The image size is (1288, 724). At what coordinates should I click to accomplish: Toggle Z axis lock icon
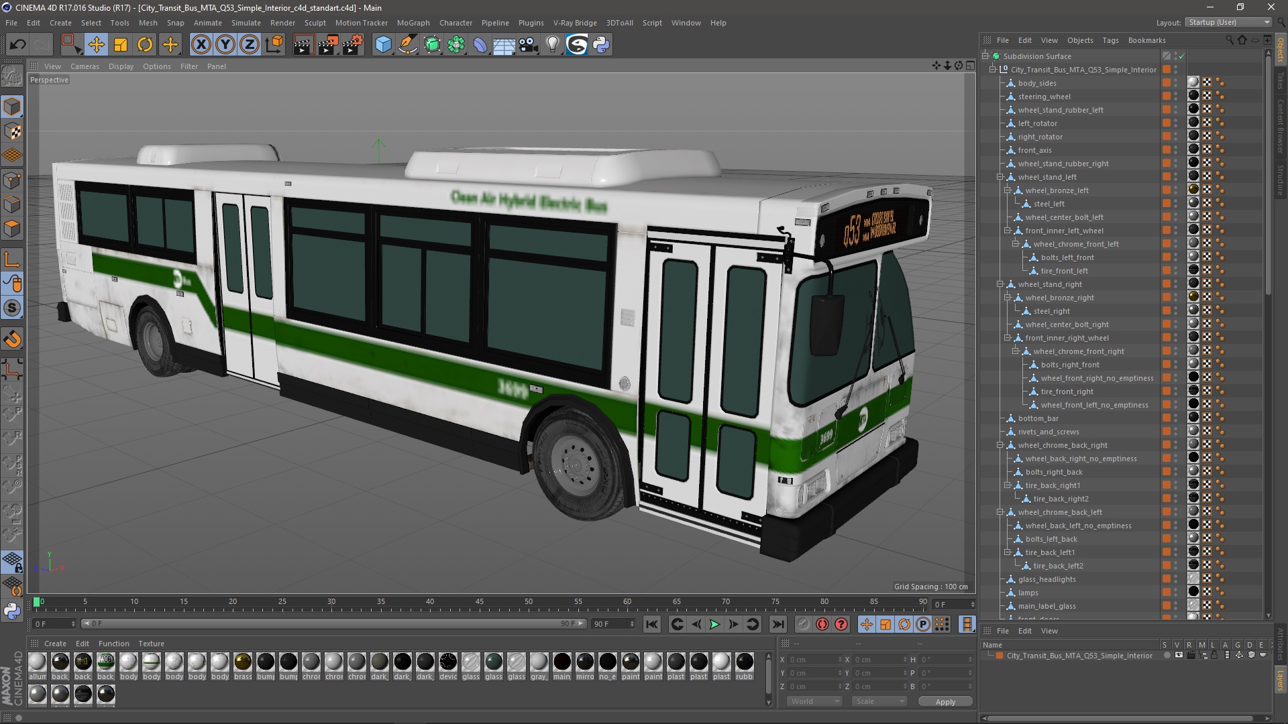[250, 44]
